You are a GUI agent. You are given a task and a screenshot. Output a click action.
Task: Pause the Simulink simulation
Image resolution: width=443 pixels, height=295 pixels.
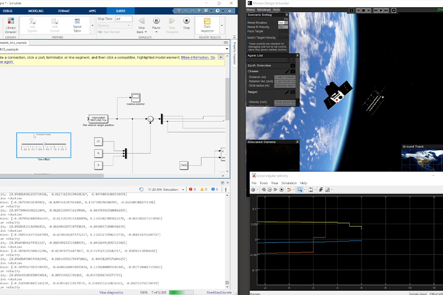(156, 21)
